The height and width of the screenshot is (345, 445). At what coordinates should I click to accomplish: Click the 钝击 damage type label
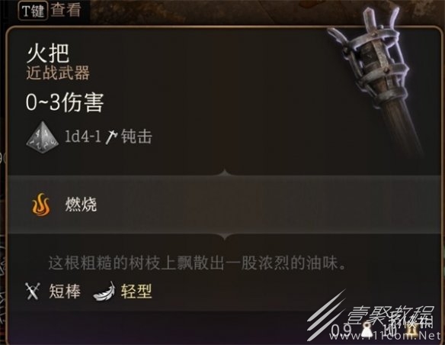(x=136, y=137)
